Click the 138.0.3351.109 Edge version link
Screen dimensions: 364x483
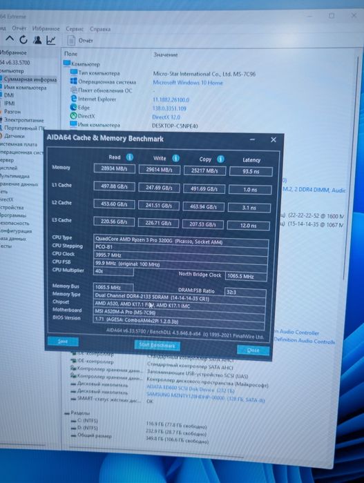169,108
